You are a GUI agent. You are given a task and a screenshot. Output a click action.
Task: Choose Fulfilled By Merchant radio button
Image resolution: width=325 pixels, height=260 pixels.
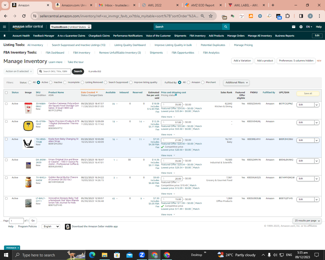[203, 82]
